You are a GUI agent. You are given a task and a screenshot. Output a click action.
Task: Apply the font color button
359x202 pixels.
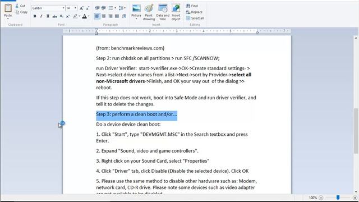tap(85, 16)
